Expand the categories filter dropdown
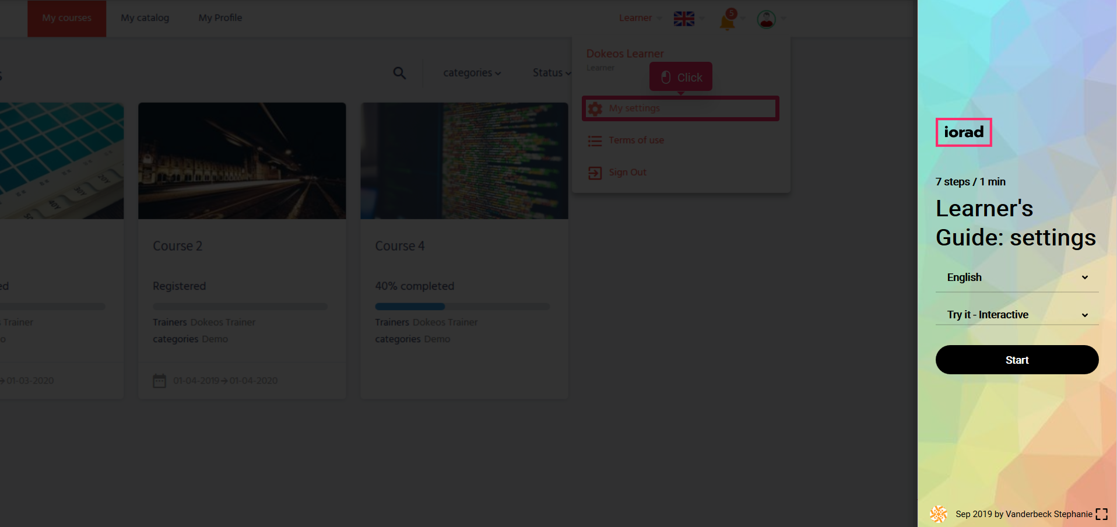This screenshot has height=527, width=1117. [472, 73]
